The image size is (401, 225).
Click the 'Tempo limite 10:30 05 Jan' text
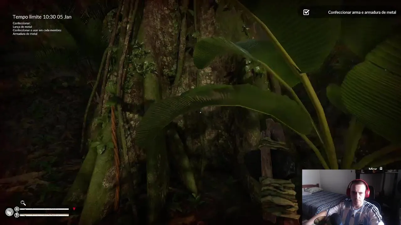coord(42,17)
